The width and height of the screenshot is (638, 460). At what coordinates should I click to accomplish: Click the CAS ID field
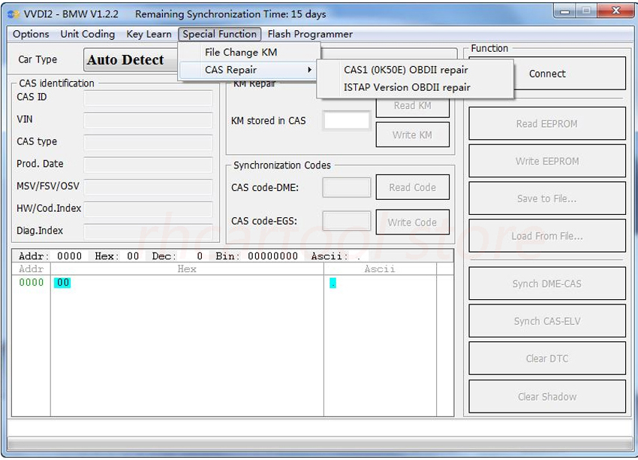click(x=148, y=98)
